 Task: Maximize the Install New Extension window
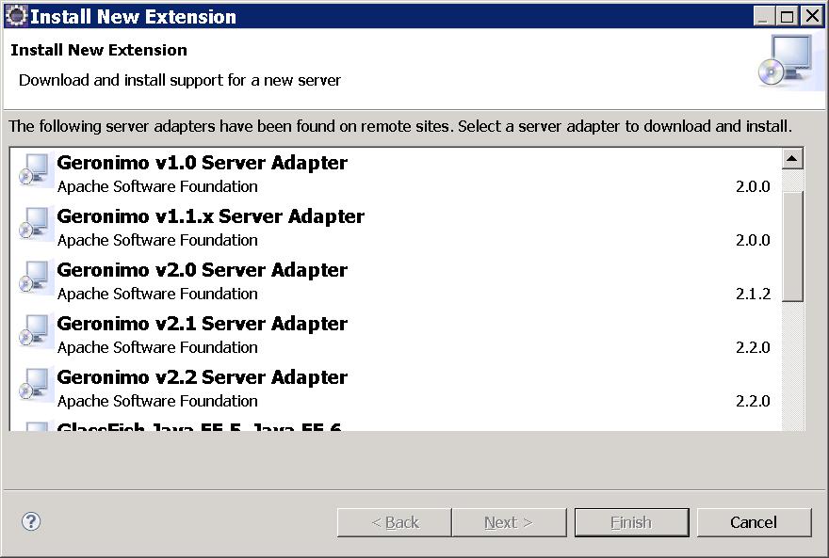pyautogui.click(x=788, y=16)
